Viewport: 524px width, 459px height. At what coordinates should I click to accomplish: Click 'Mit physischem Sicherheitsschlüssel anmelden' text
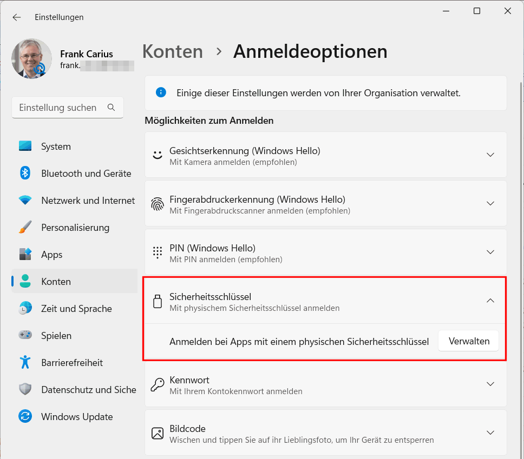click(x=254, y=308)
